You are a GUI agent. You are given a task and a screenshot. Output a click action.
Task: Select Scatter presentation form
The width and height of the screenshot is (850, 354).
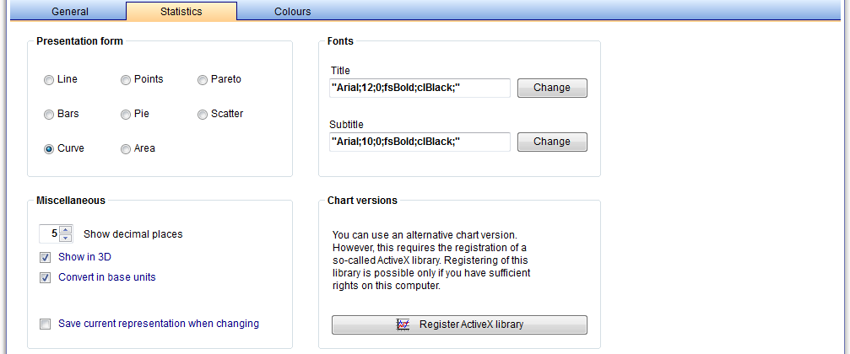pos(203,115)
